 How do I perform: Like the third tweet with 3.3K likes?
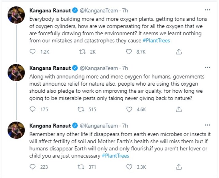(129, 167)
